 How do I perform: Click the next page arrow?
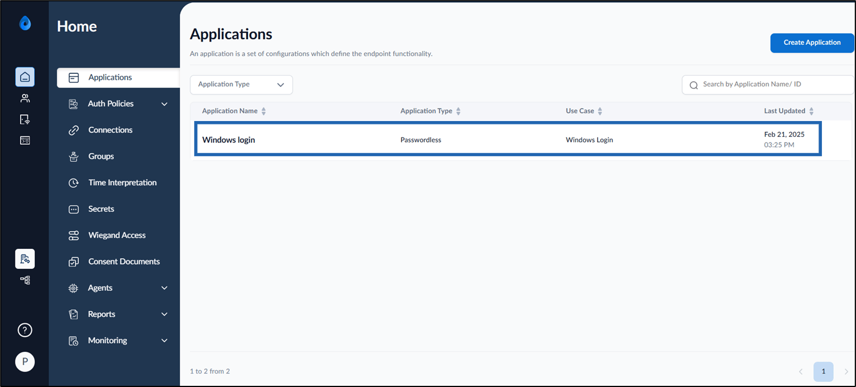[x=846, y=372]
